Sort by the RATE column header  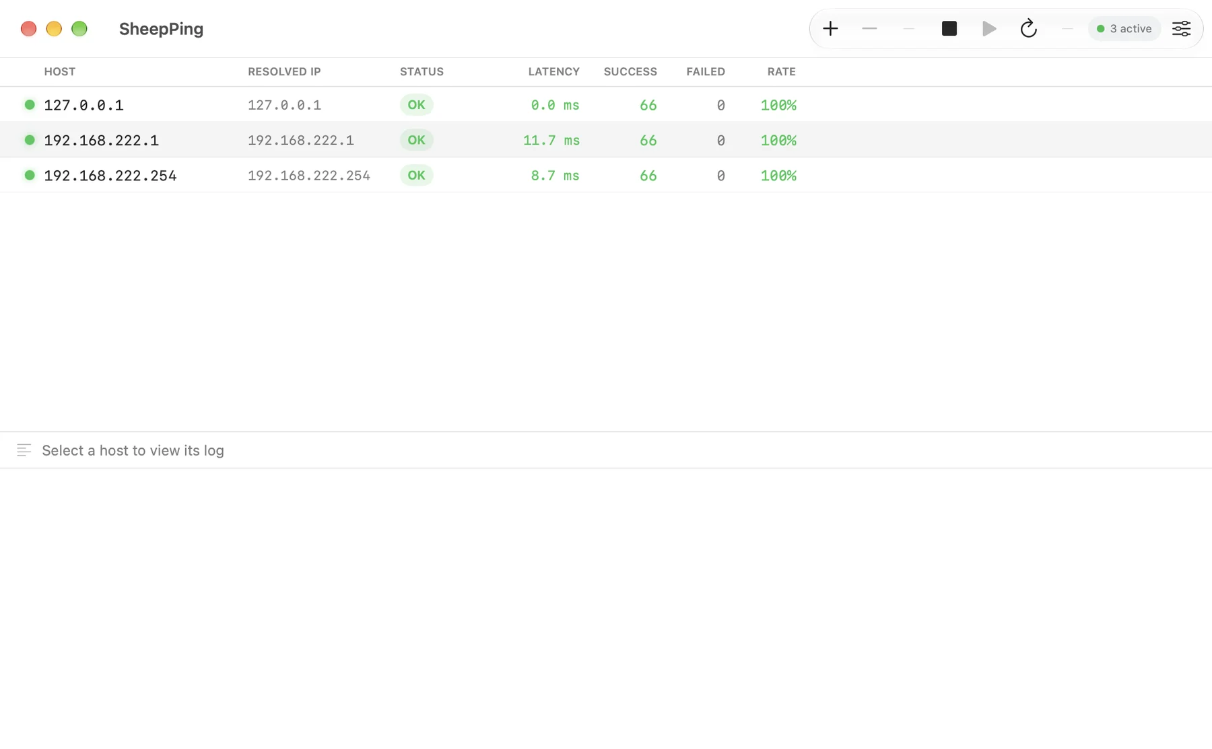781,71
